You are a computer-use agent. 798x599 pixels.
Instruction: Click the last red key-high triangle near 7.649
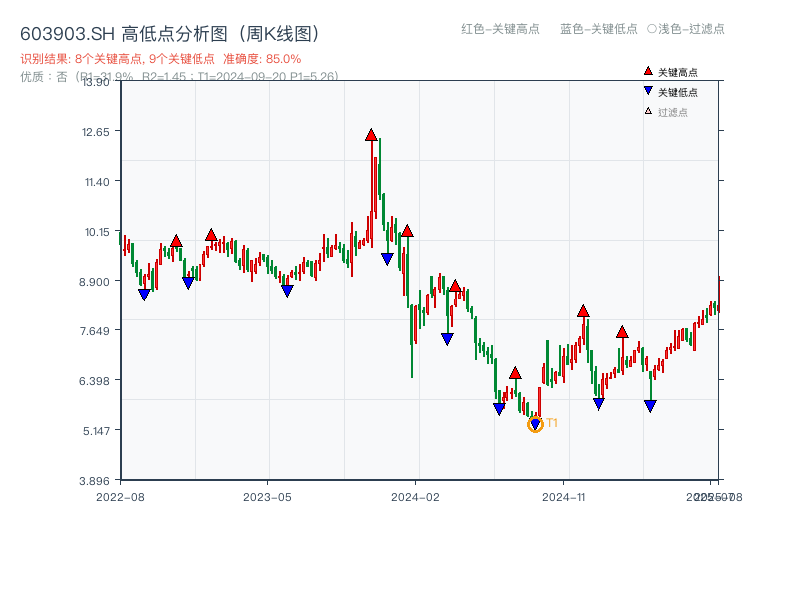[x=622, y=333]
